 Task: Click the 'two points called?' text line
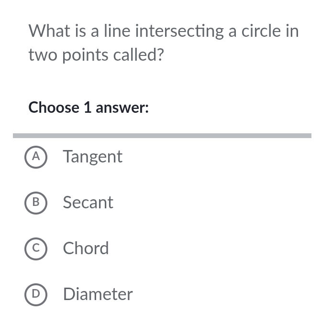pos(96,55)
